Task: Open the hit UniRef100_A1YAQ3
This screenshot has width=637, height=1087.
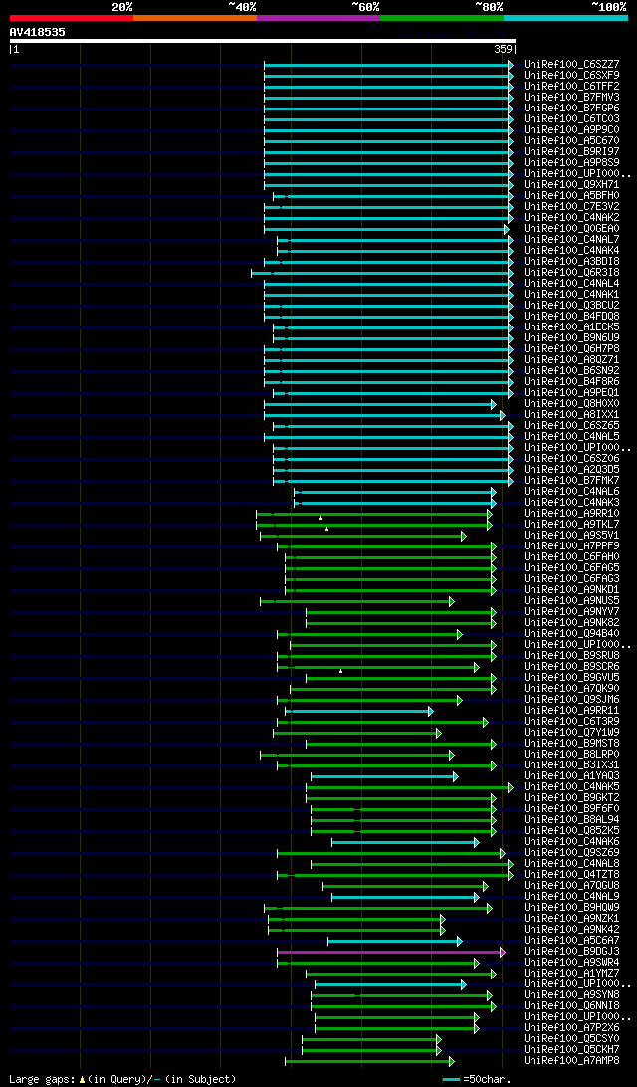Action: pyautogui.click(x=572, y=776)
